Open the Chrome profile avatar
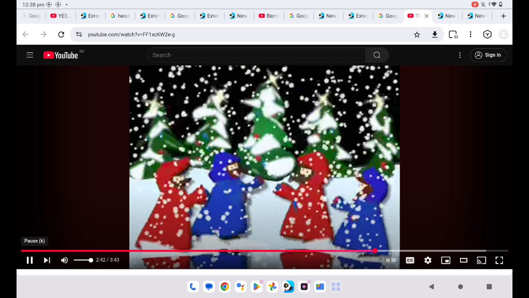Screen dimensions: 529x298 [503, 35]
